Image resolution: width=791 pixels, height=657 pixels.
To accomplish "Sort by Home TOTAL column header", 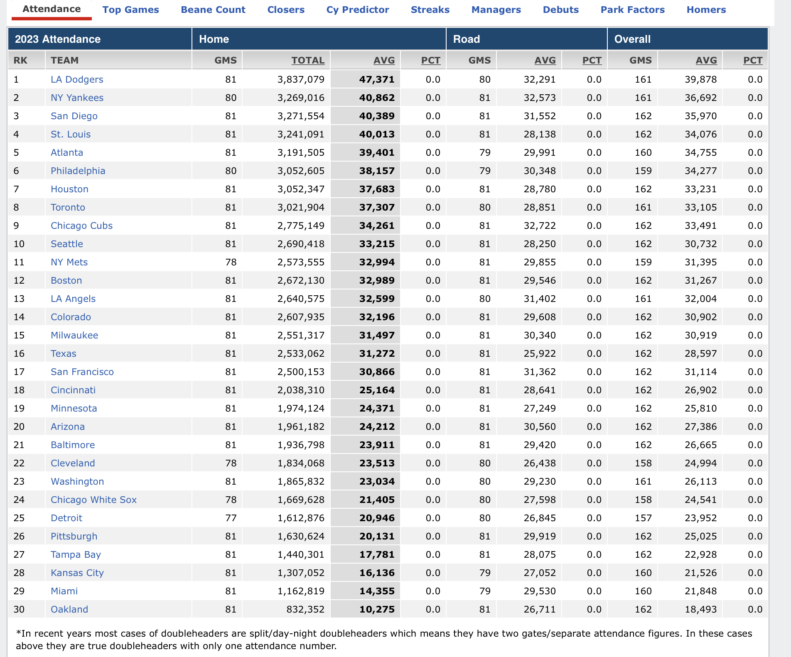I will pos(308,61).
